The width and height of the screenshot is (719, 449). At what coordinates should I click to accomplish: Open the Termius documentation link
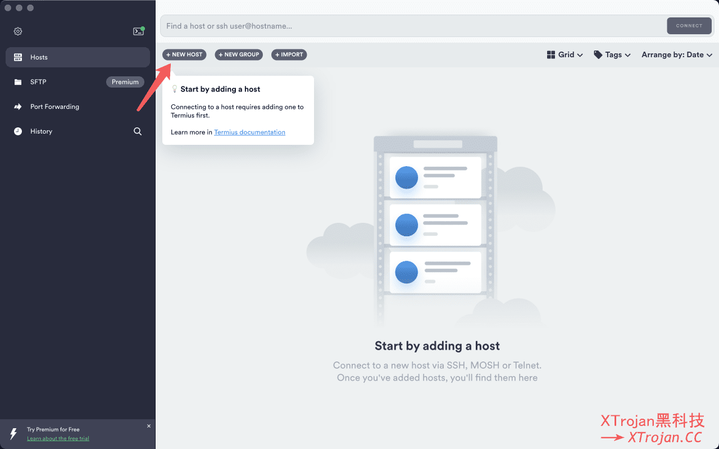249,132
